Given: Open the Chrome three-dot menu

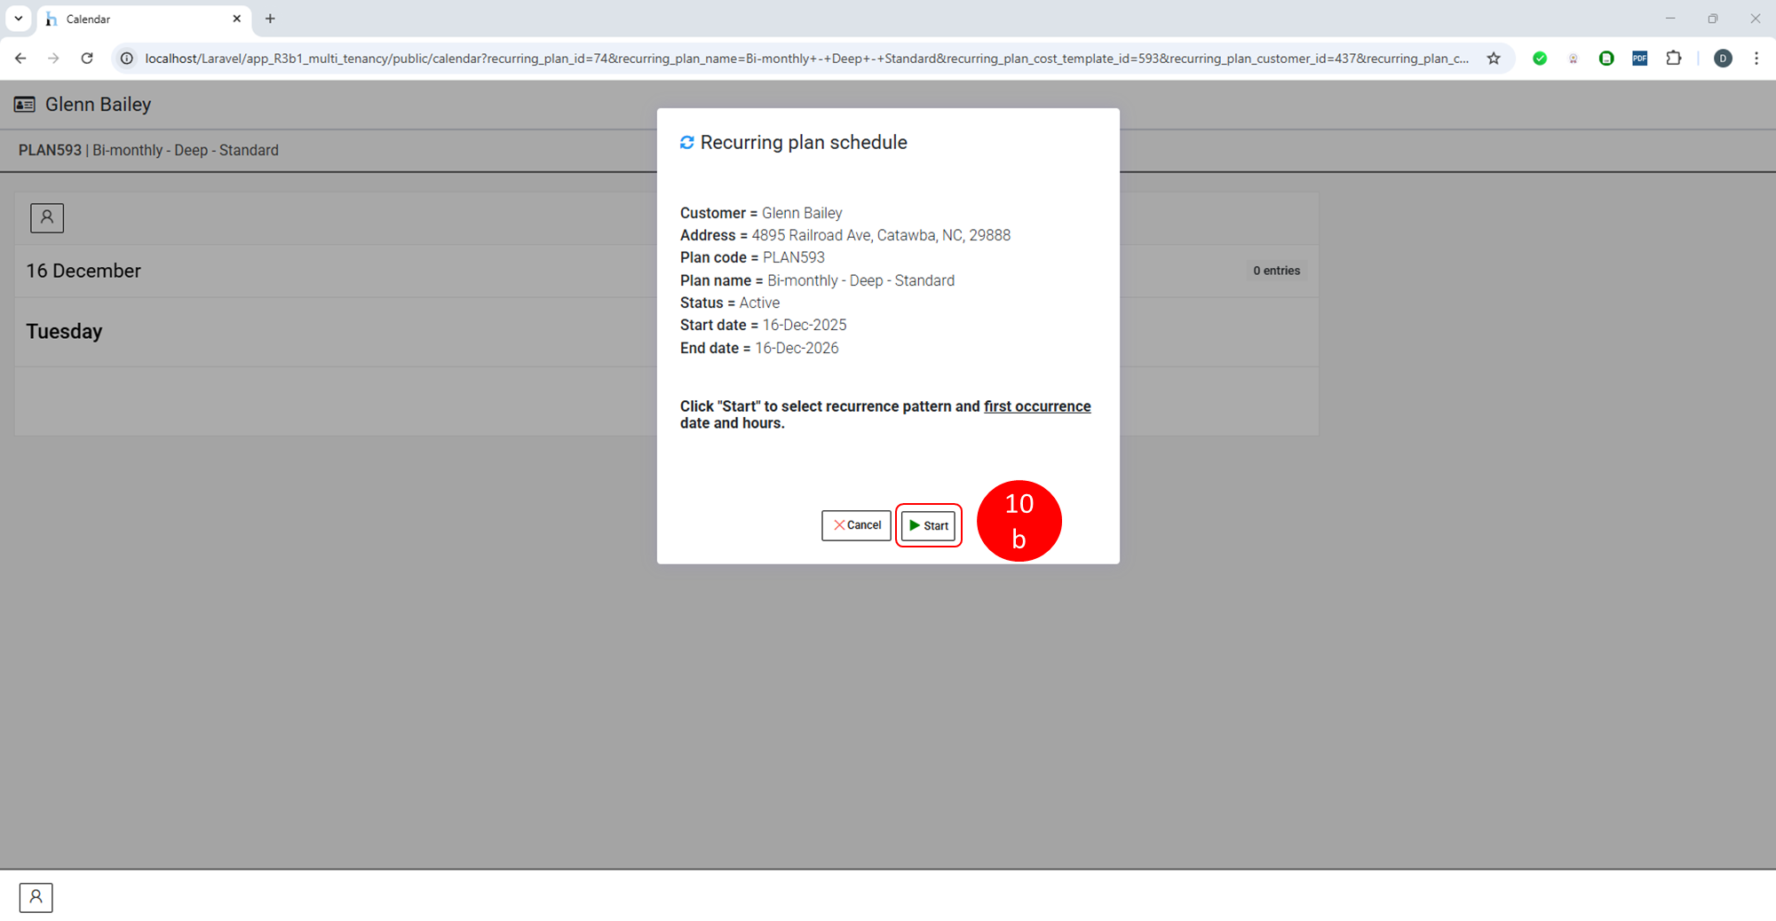Looking at the screenshot, I should click(x=1756, y=59).
